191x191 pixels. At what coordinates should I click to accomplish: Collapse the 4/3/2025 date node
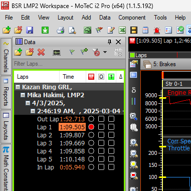point(28,103)
